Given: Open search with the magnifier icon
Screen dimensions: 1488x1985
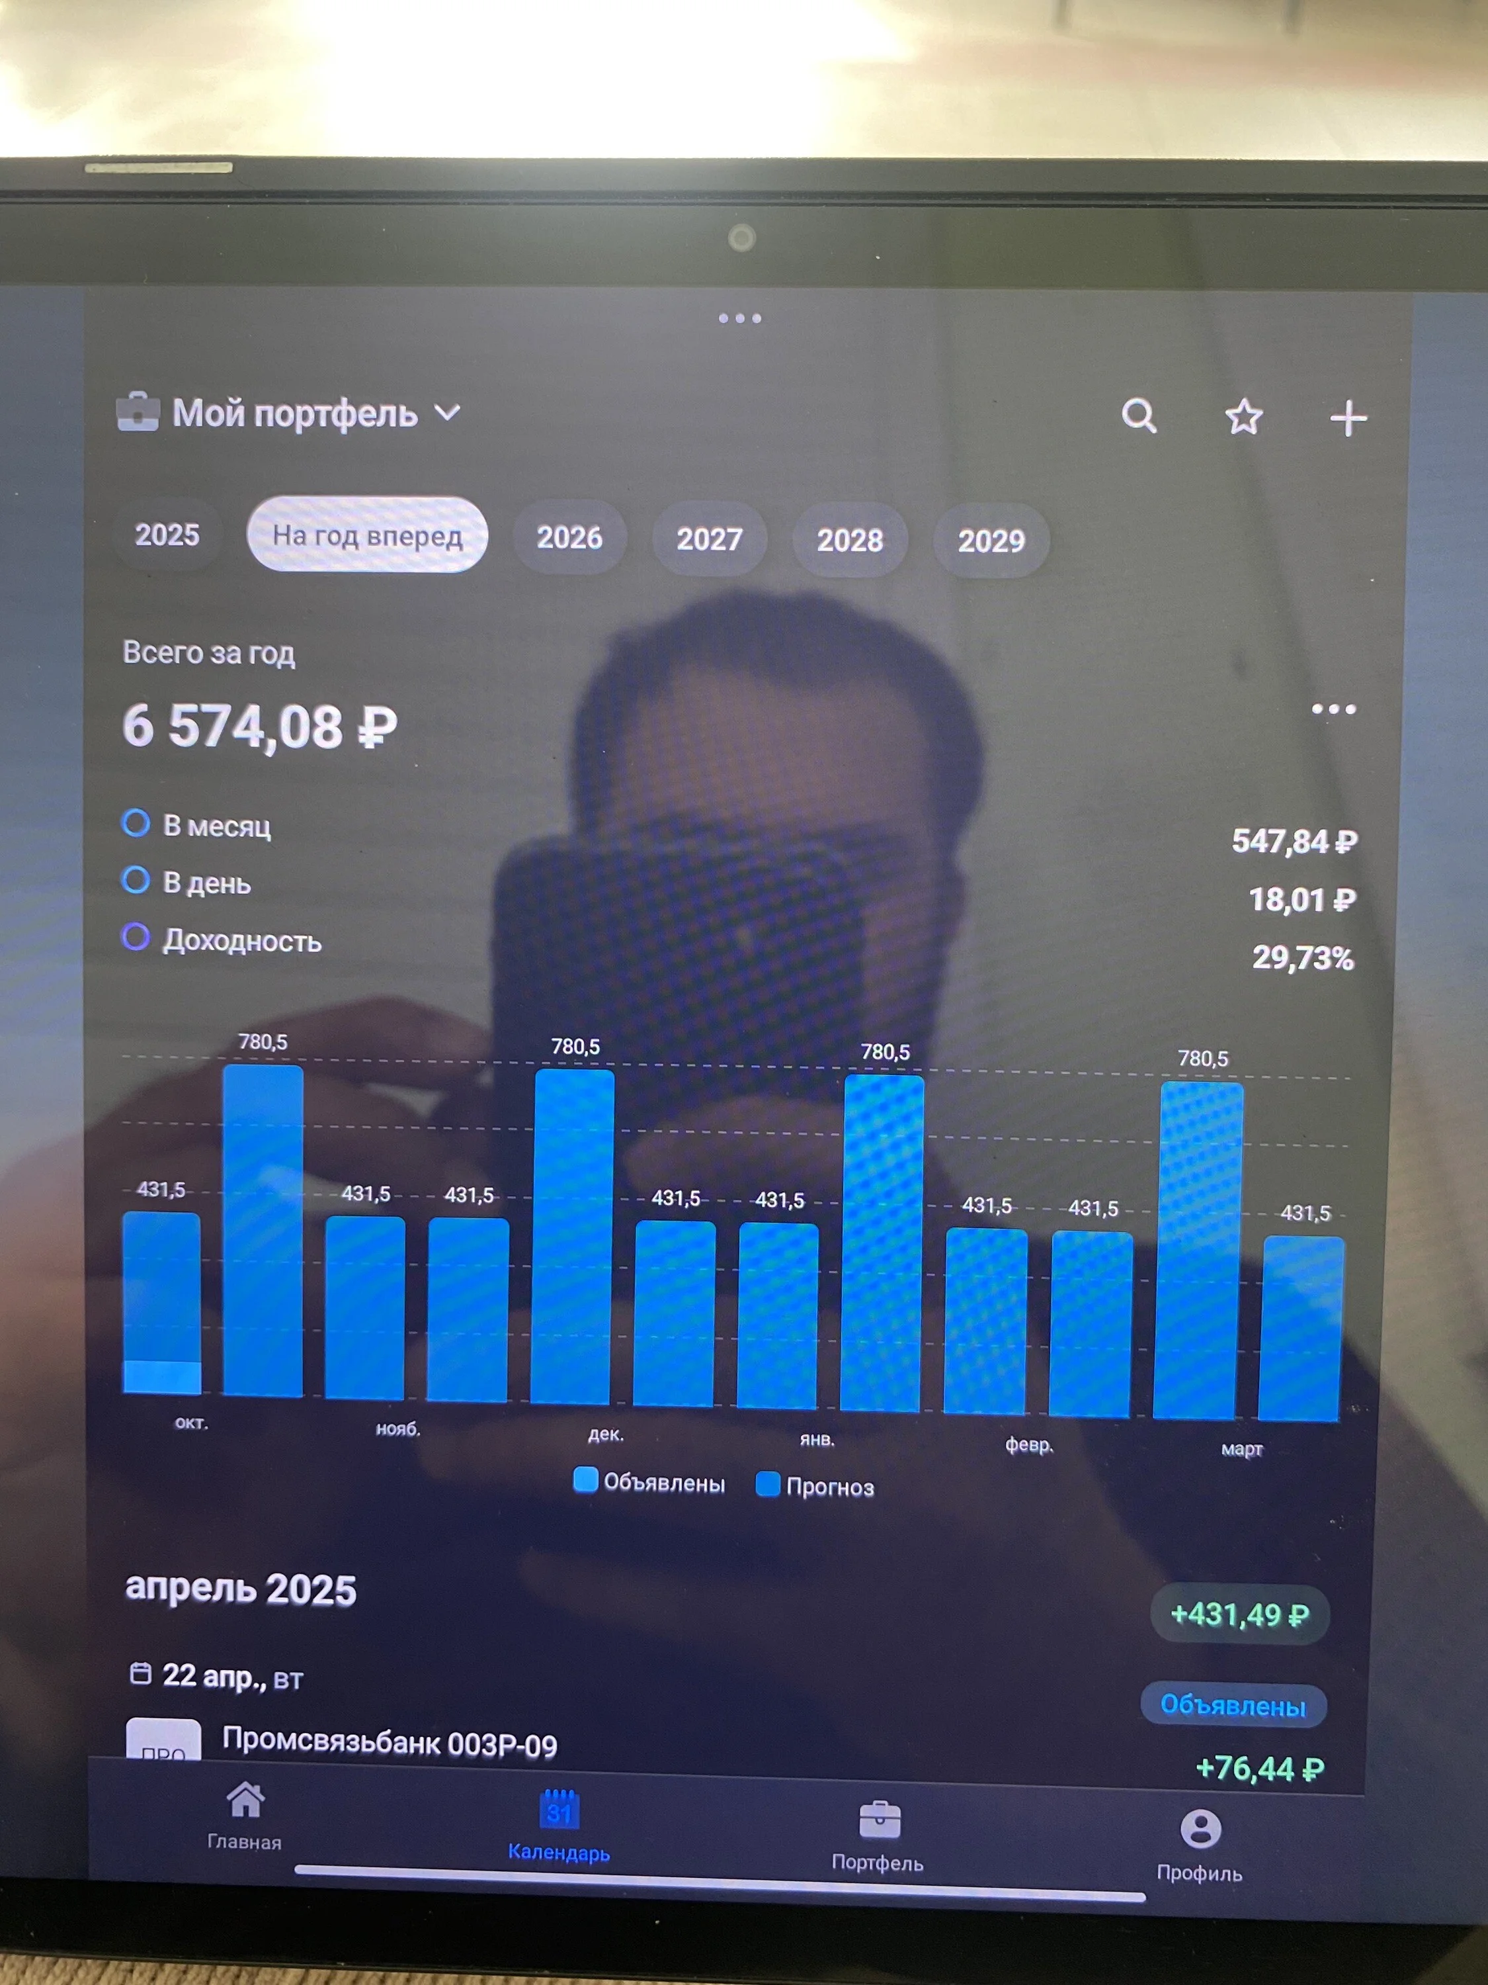Looking at the screenshot, I should coord(1139,416).
